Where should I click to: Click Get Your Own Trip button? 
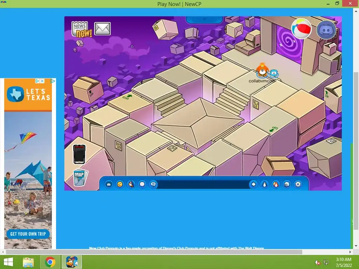tap(28, 234)
